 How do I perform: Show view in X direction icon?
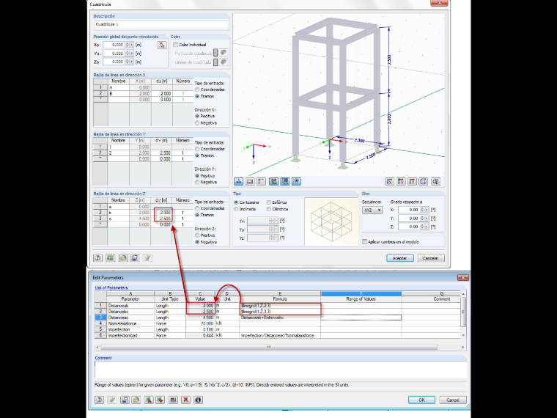(x=390, y=182)
